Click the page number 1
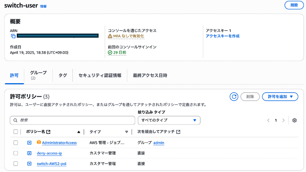 pyautogui.click(x=276, y=120)
